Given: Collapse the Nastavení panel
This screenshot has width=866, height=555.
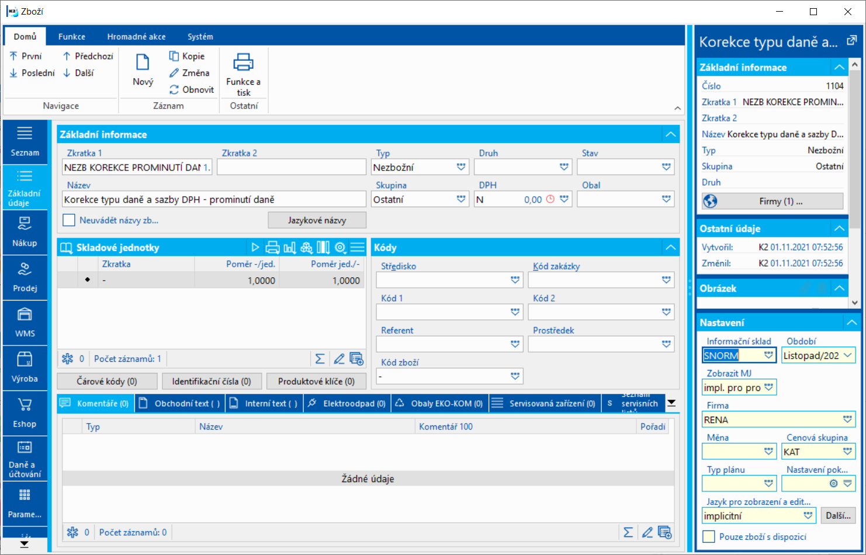Looking at the screenshot, I should click(x=851, y=323).
